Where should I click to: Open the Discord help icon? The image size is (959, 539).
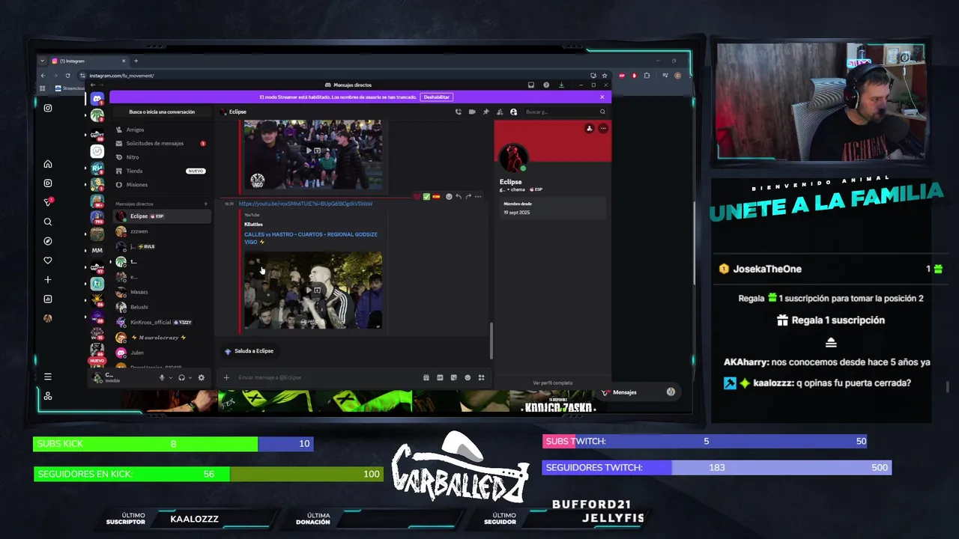coord(546,85)
